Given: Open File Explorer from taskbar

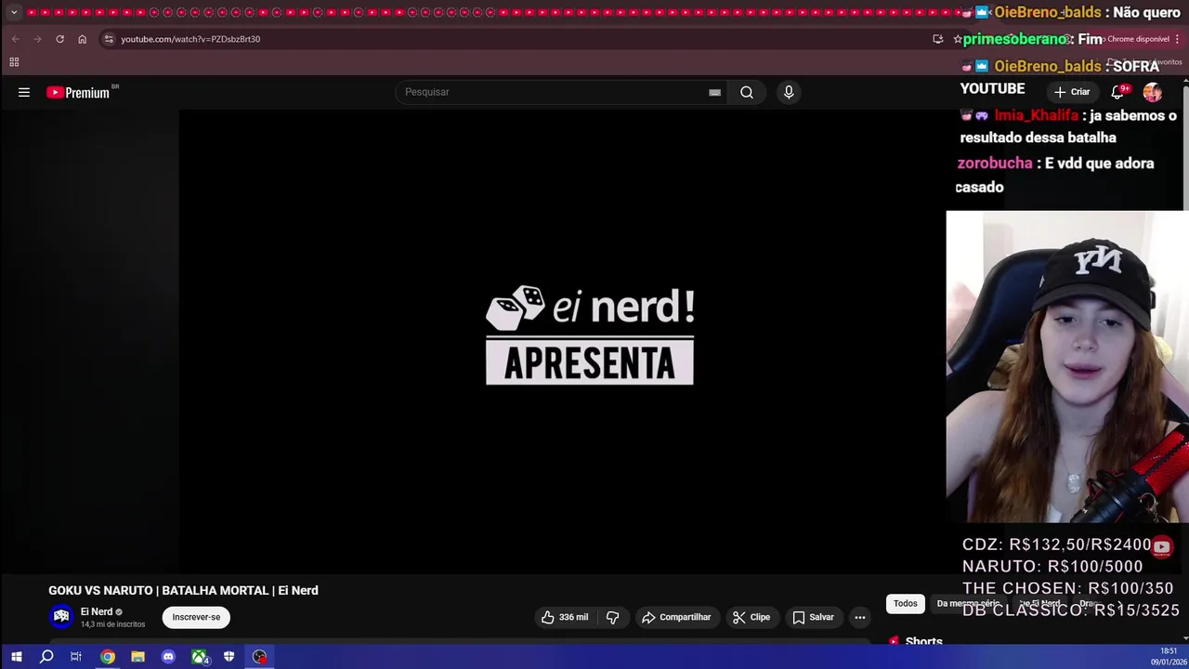Looking at the screenshot, I should (137, 657).
